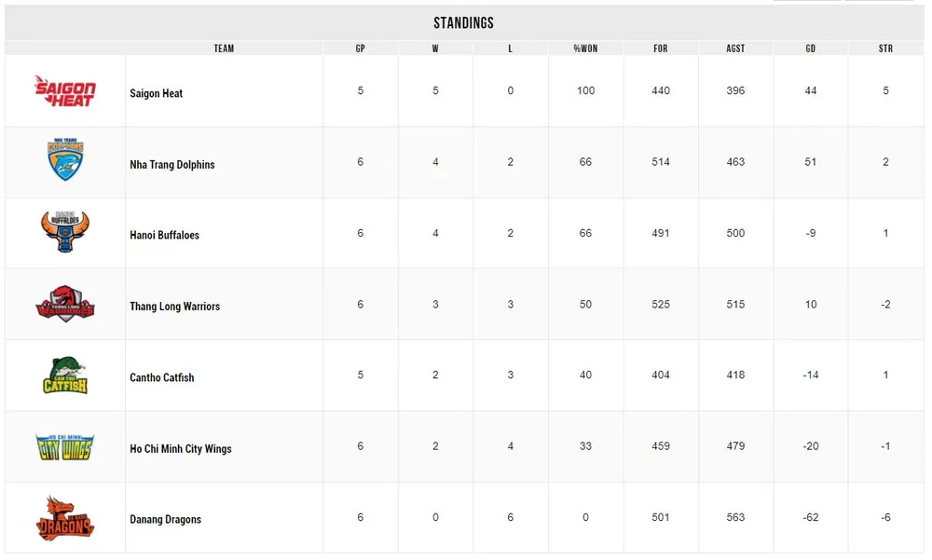Click the %WON column header
Image resolution: width=932 pixels, height=560 pixels.
pyautogui.click(x=585, y=48)
